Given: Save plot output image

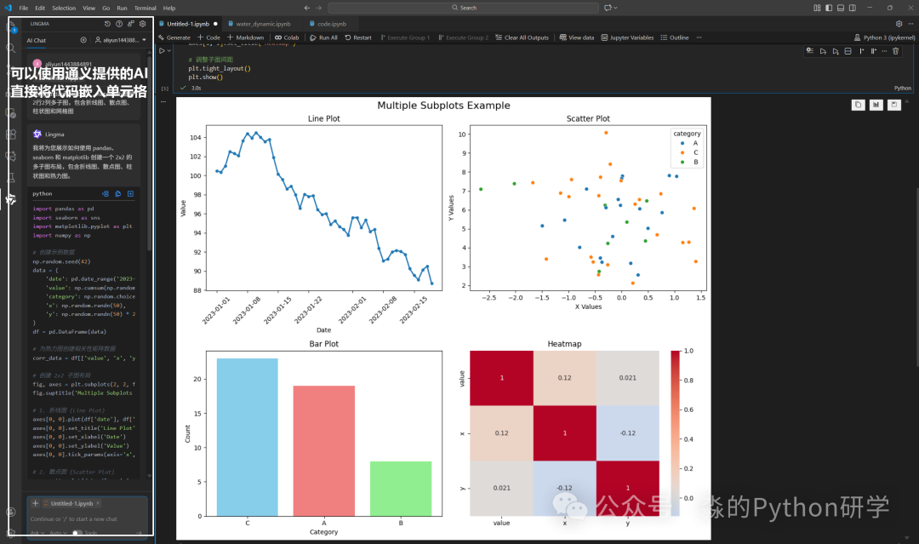Looking at the screenshot, I should coord(893,105).
